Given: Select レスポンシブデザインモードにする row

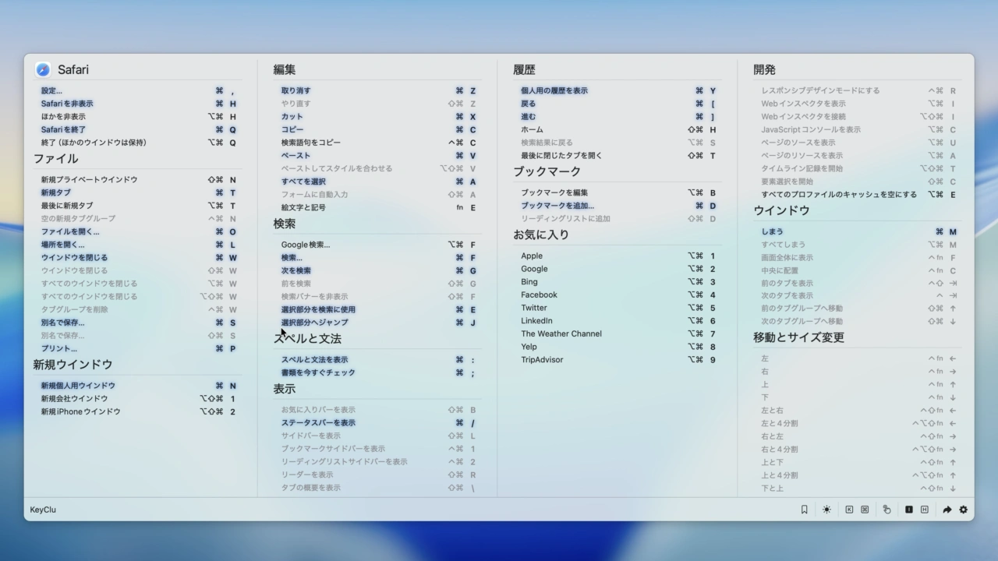Looking at the screenshot, I should [859, 90].
